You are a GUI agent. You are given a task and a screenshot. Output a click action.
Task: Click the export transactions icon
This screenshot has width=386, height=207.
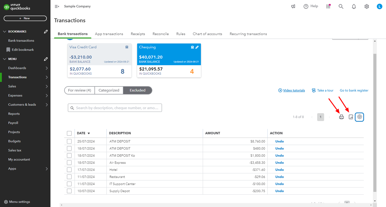coord(350,117)
